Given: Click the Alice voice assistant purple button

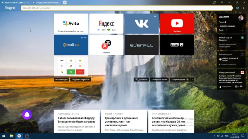Looking at the screenshot, I should [x=27, y=115].
